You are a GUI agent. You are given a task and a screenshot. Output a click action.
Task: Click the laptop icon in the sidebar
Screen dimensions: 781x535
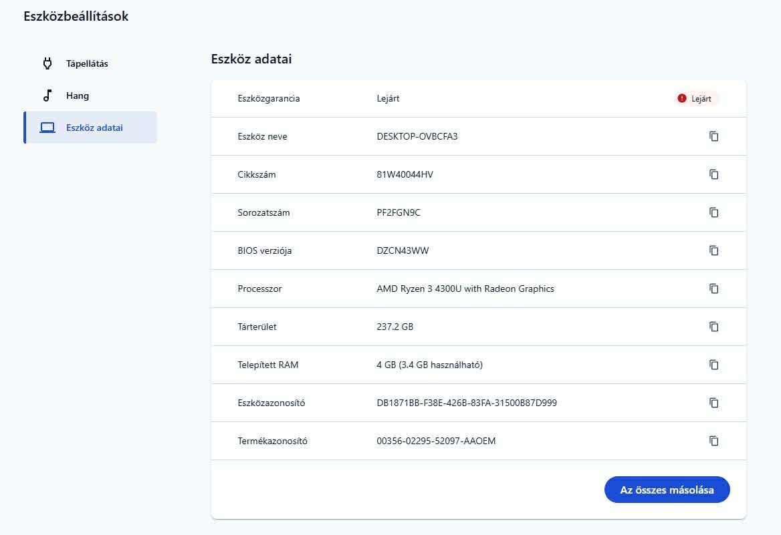click(x=47, y=128)
